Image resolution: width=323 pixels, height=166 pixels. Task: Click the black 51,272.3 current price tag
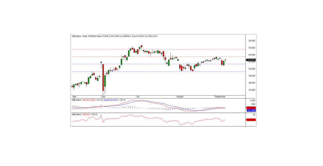point(251,60)
